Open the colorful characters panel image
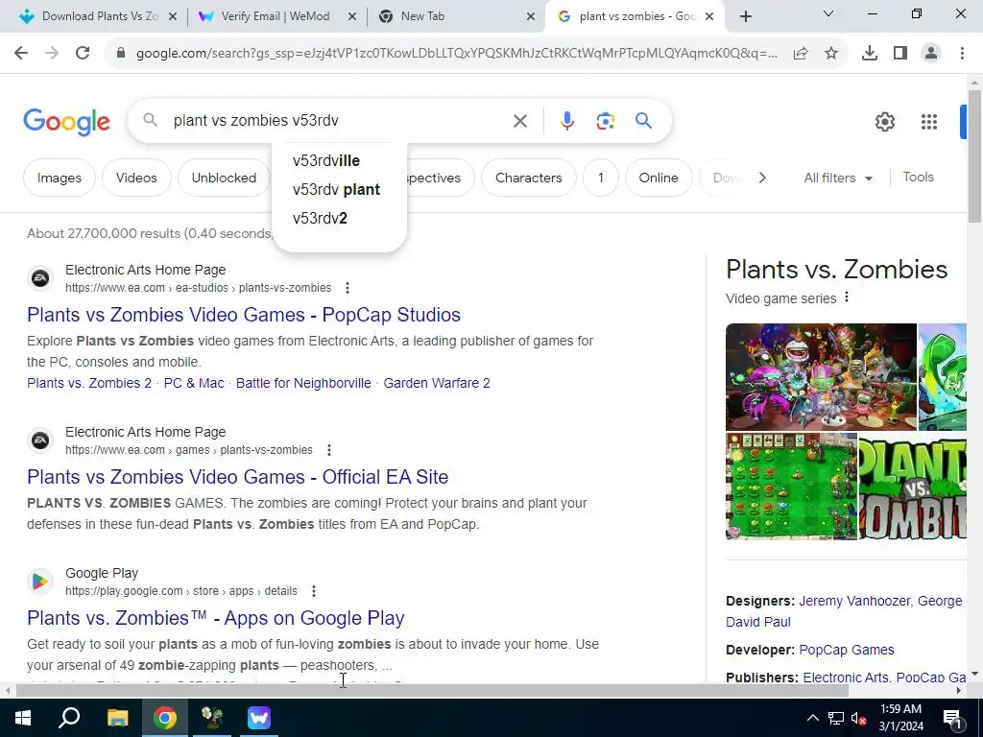The width and height of the screenshot is (983, 737). (821, 376)
